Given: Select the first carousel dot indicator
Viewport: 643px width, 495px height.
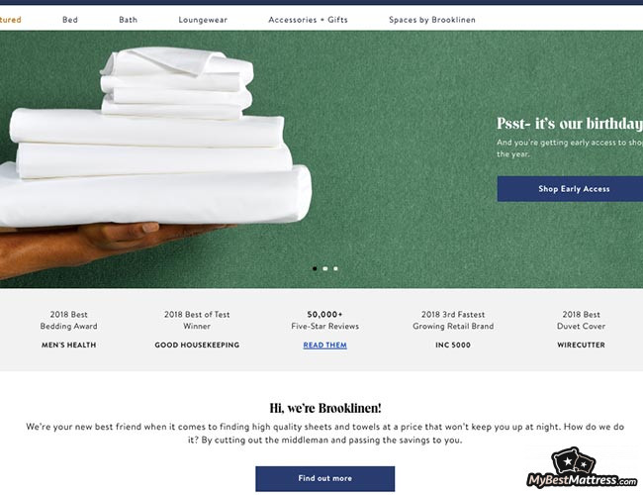Looking at the screenshot, I should click(315, 268).
